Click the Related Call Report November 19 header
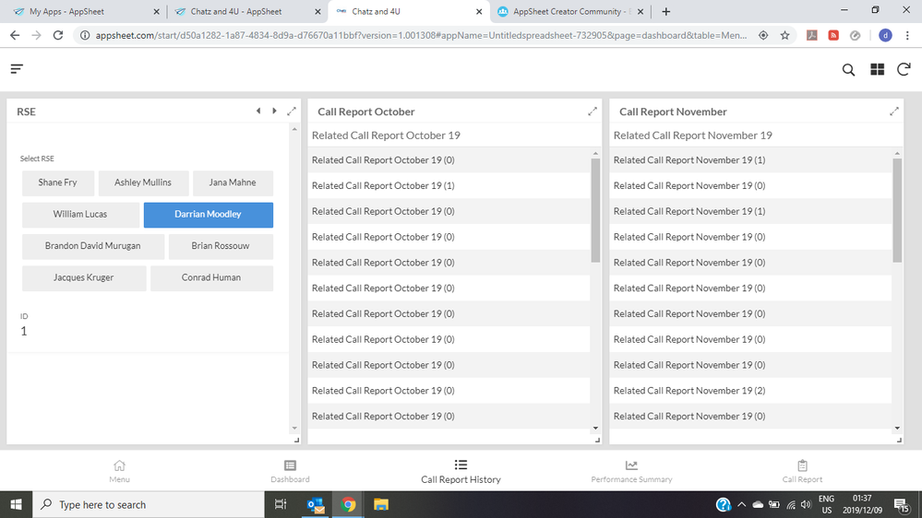The height and width of the screenshot is (518, 922). (x=693, y=135)
